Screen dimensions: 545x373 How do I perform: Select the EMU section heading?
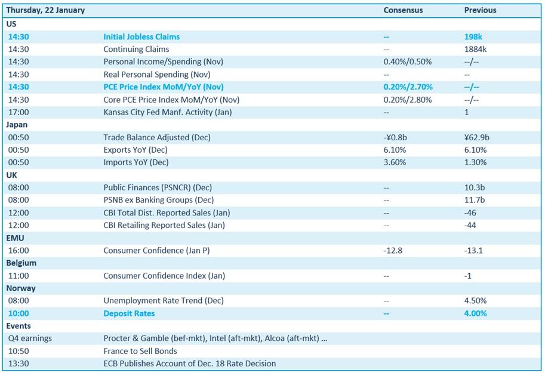[x=15, y=238]
